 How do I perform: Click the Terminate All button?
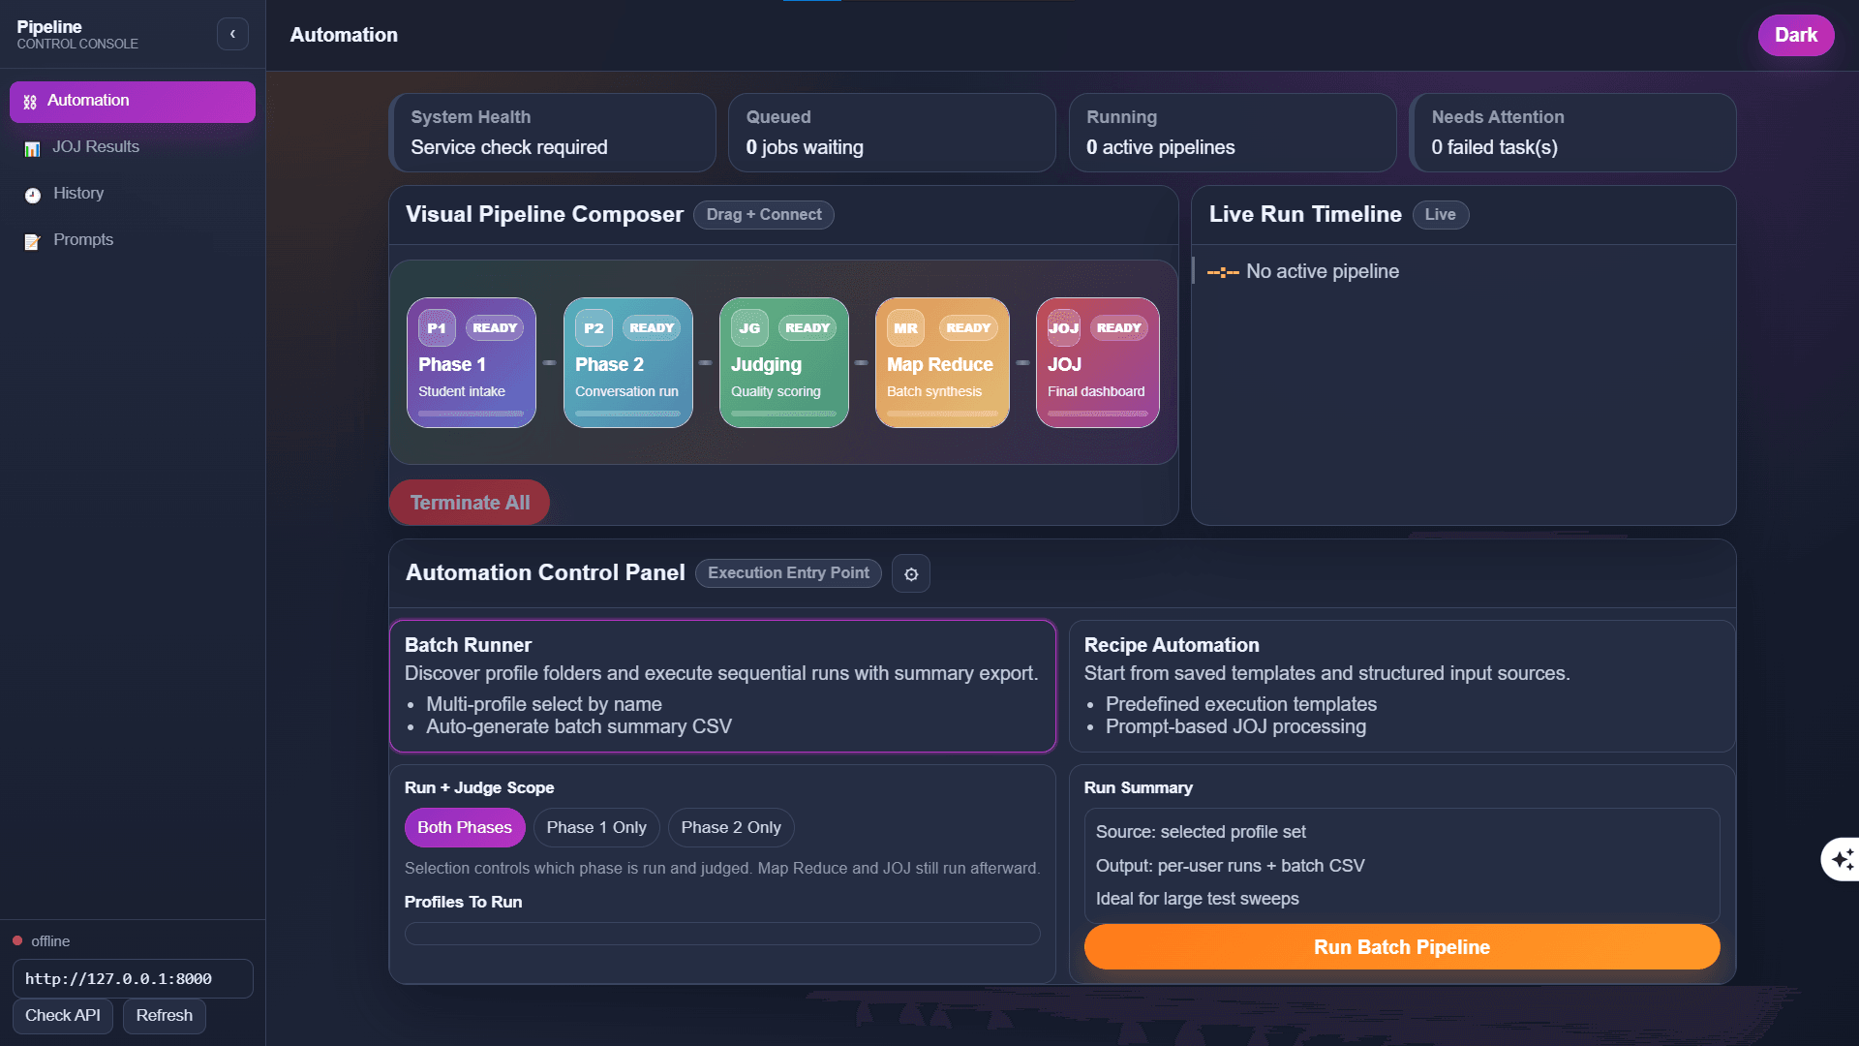[x=470, y=503]
